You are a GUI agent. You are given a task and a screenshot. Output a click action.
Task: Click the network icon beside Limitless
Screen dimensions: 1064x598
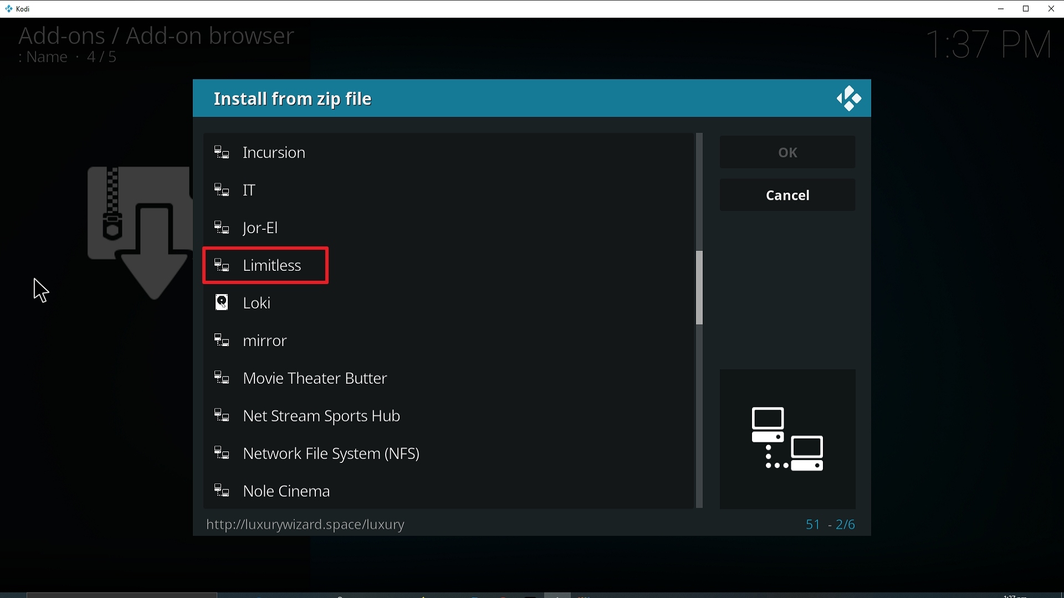tap(222, 265)
